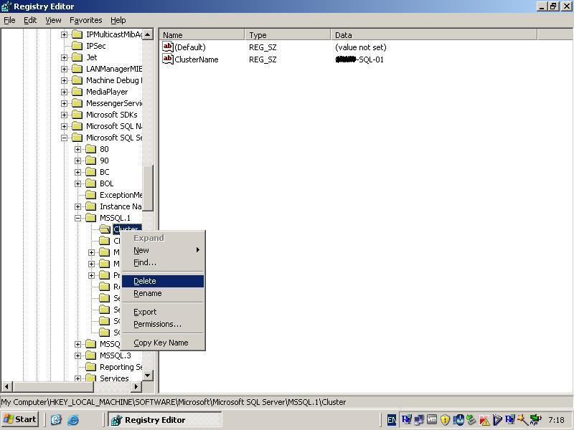
Task: Click the two-computers network tray icon
Action: pos(419,420)
